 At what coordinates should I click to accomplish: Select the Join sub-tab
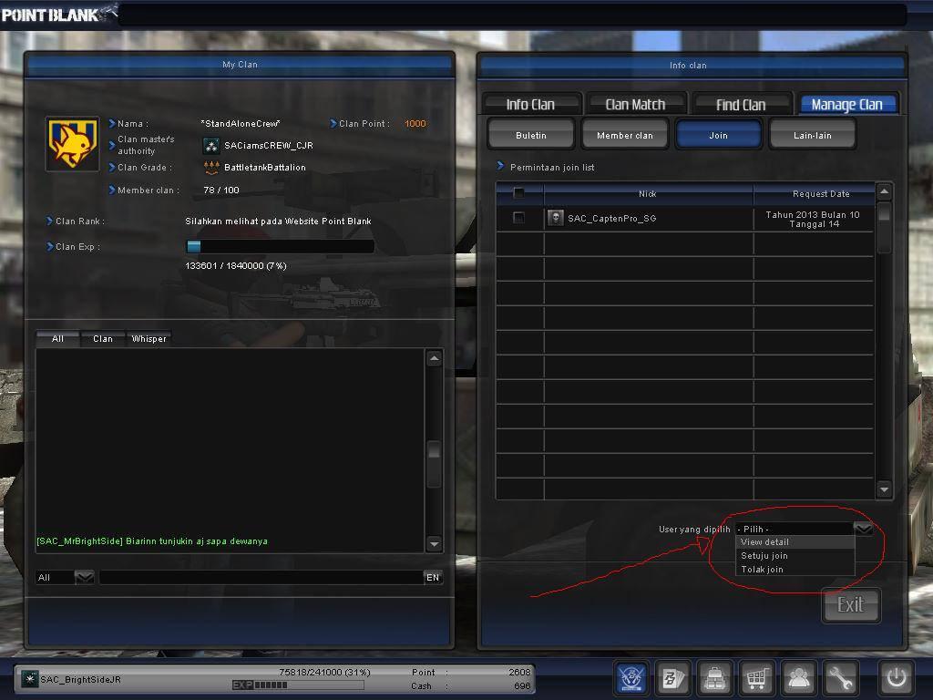[x=719, y=135]
